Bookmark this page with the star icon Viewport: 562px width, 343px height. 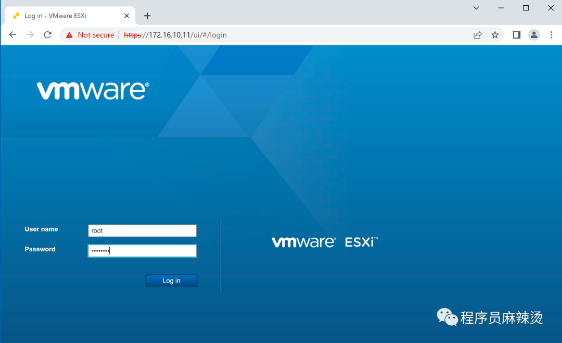point(495,35)
